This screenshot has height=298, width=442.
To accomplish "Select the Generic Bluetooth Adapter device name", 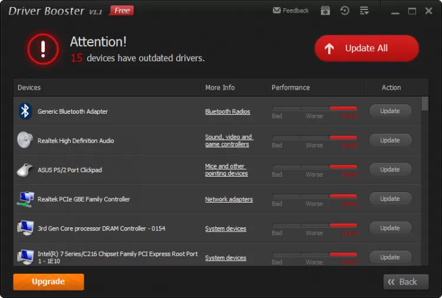I will point(72,111).
